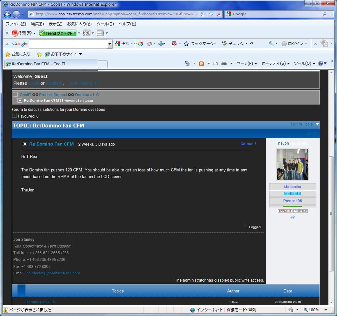Click the add to favorites bar star icon

[x=39, y=54]
